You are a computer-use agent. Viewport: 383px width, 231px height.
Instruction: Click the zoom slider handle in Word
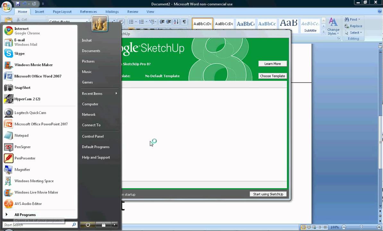(x=361, y=227)
